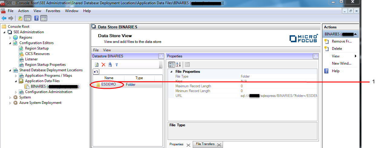Image resolution: width=387 pixels, height=148 pixels.
Task: Click the System gear icon in tree
Action: (15, 97)
